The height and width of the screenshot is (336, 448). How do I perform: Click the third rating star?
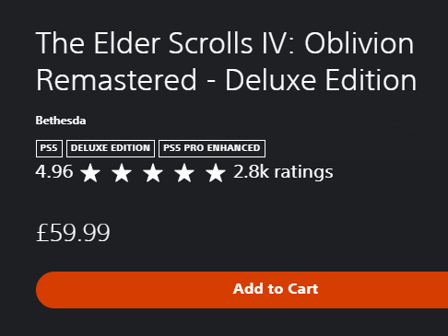click(x=153, y=173)
